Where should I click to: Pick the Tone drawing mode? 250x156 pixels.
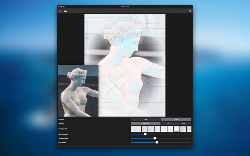pyautogui.click(x=183, y=124)
